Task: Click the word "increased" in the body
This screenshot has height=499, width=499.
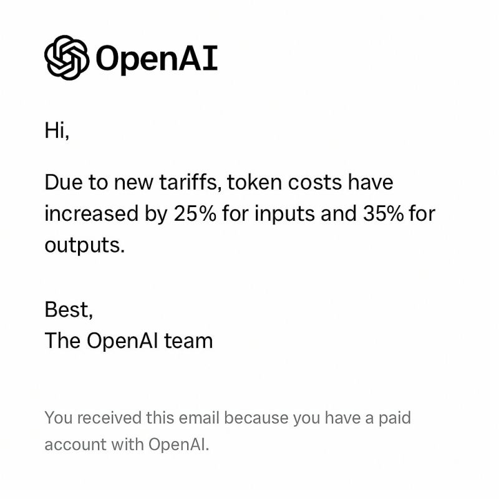Action: click(x=92, y=213)
